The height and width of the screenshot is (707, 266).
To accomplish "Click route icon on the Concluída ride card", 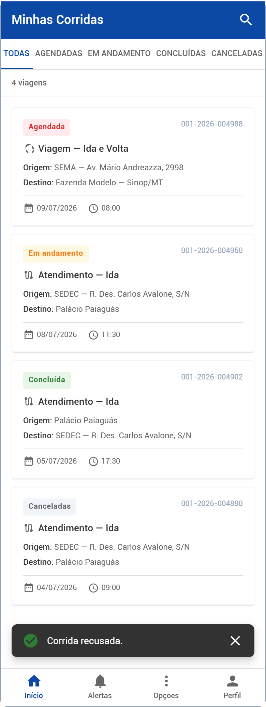I will pyautogui.click(x=29, y=401).
